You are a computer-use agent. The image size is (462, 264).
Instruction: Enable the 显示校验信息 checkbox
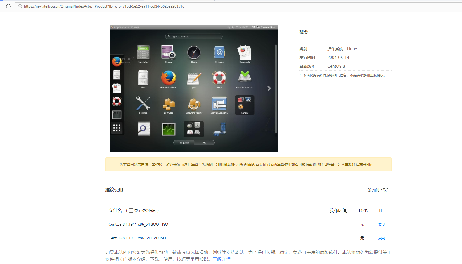(131, 210)
